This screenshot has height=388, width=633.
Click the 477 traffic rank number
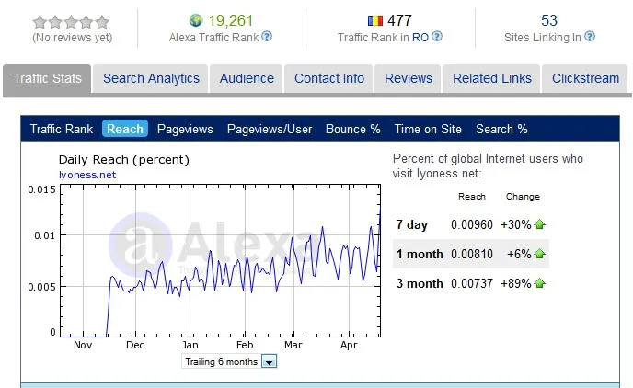399,20
